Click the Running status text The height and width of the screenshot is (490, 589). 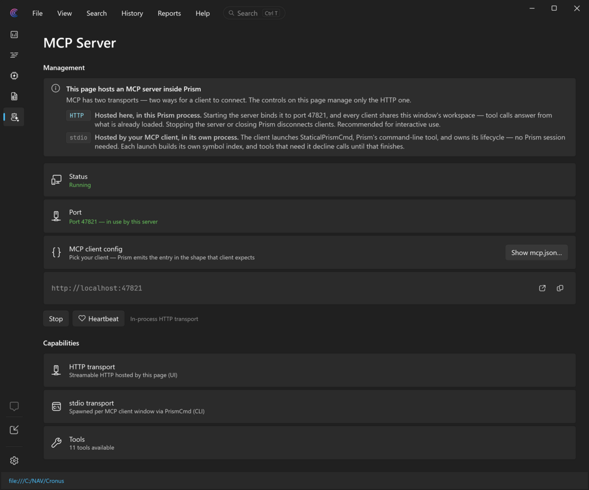coord(80,185)
